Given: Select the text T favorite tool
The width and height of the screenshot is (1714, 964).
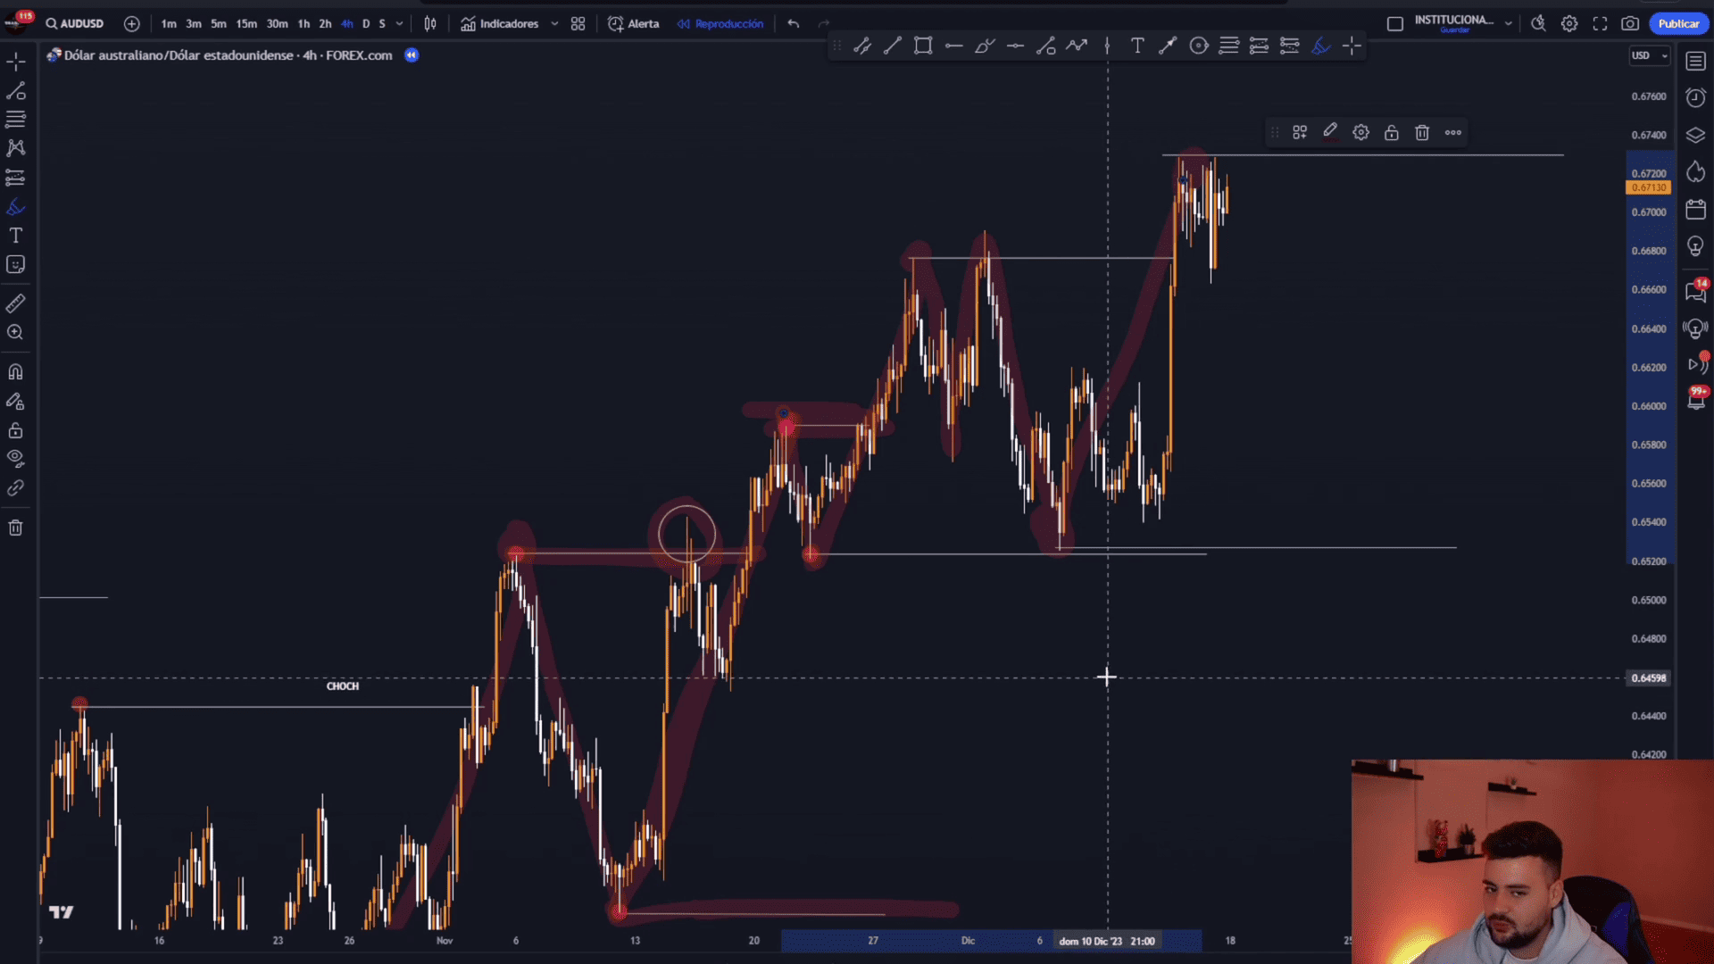Looking at the screenshot, I should [1137, 46].
